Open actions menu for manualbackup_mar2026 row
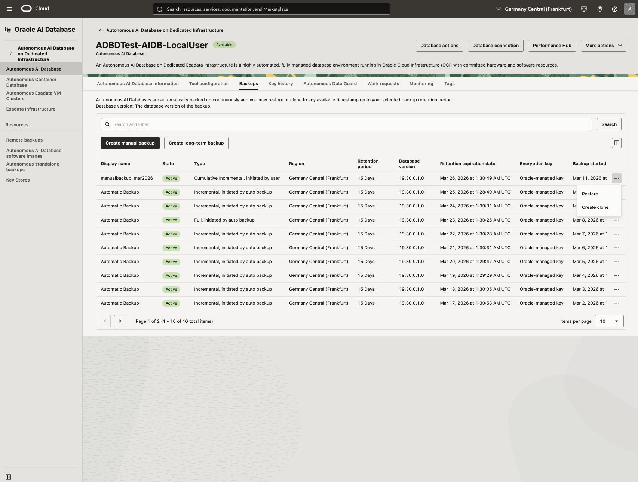Viewport: 638px width, 482px height. [x=617, y=179]
